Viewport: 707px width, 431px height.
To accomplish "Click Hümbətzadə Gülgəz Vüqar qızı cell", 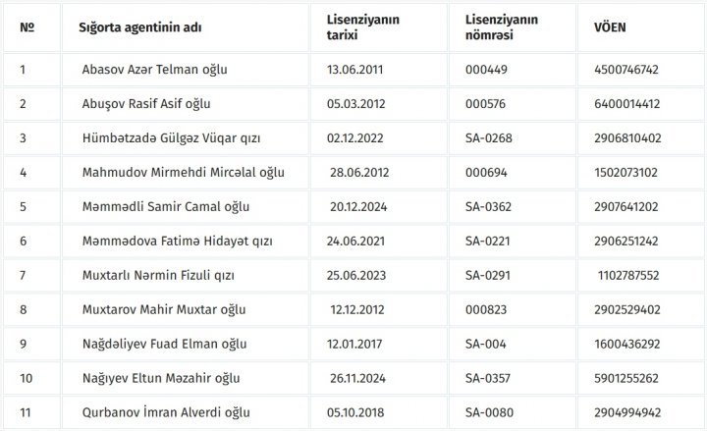I will pyautogui.click(x=171, y=138).
